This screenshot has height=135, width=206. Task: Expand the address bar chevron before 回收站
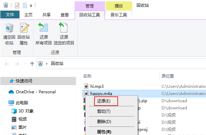click(x=47, y=64)
